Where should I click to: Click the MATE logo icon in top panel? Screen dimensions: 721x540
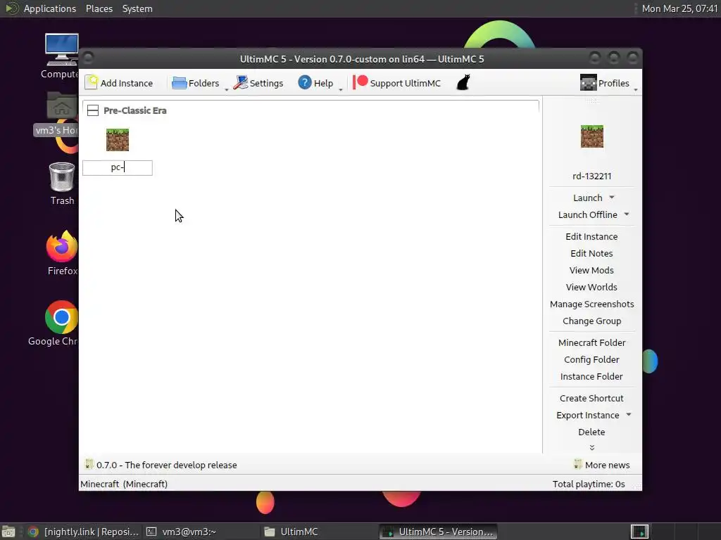pyautogui.click(x=11, y=8)
